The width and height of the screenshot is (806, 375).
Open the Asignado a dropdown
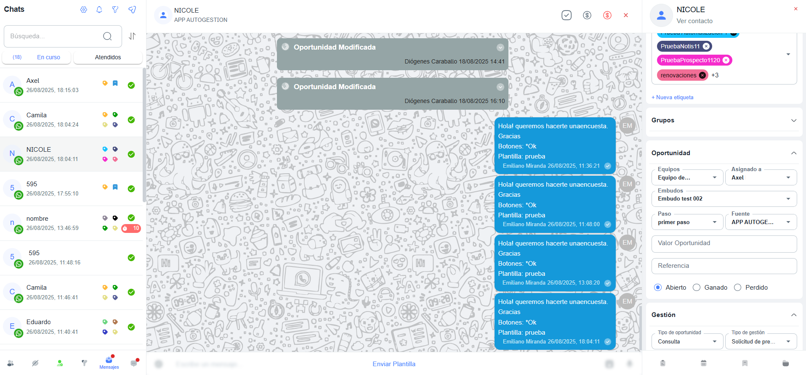coord(761,178)
